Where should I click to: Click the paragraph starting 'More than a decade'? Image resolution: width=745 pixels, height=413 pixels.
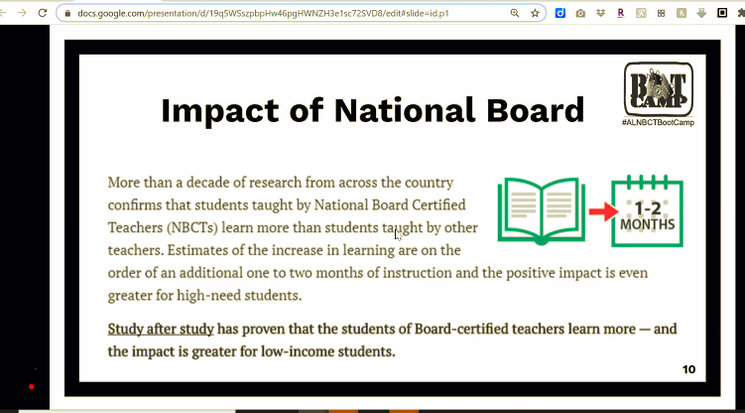coord(378,238)
